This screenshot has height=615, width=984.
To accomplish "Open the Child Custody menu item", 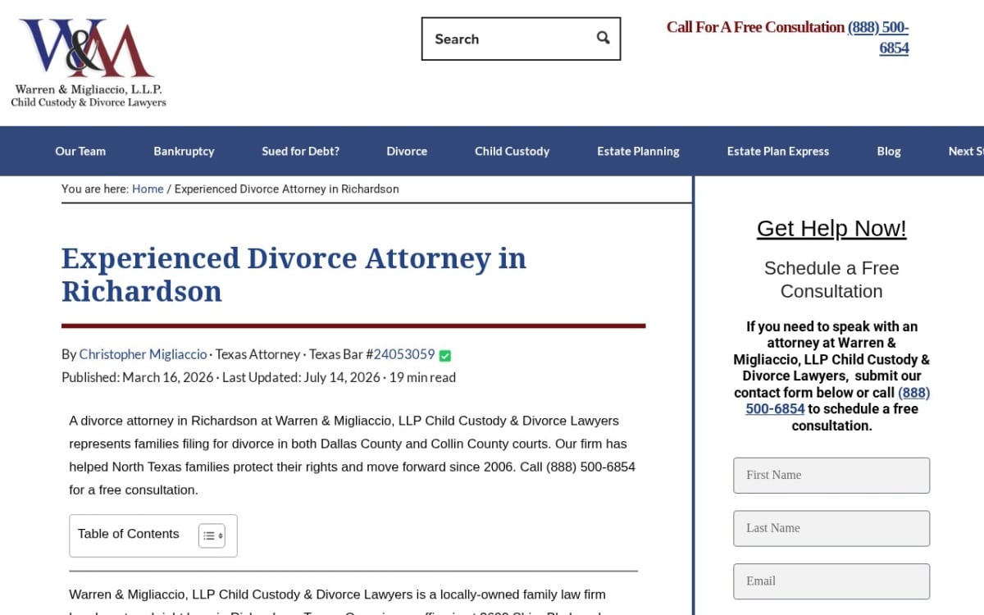I will coord(512,151).
